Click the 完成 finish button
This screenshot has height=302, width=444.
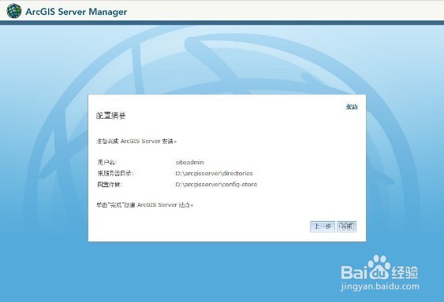click(x=346, y=226)
